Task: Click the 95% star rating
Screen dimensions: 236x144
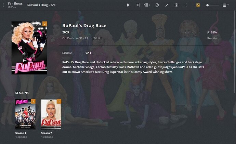Action: click(212, 32)
